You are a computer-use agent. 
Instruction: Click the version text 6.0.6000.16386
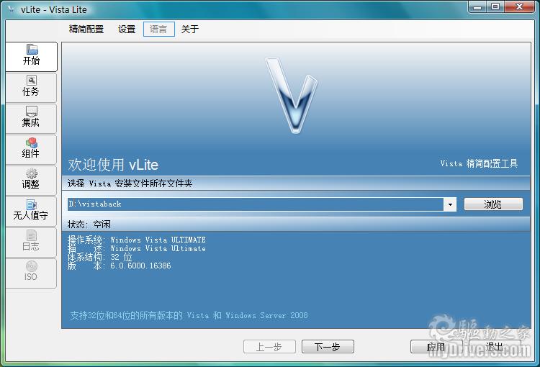pyautogui.click(x=140, y=266)
